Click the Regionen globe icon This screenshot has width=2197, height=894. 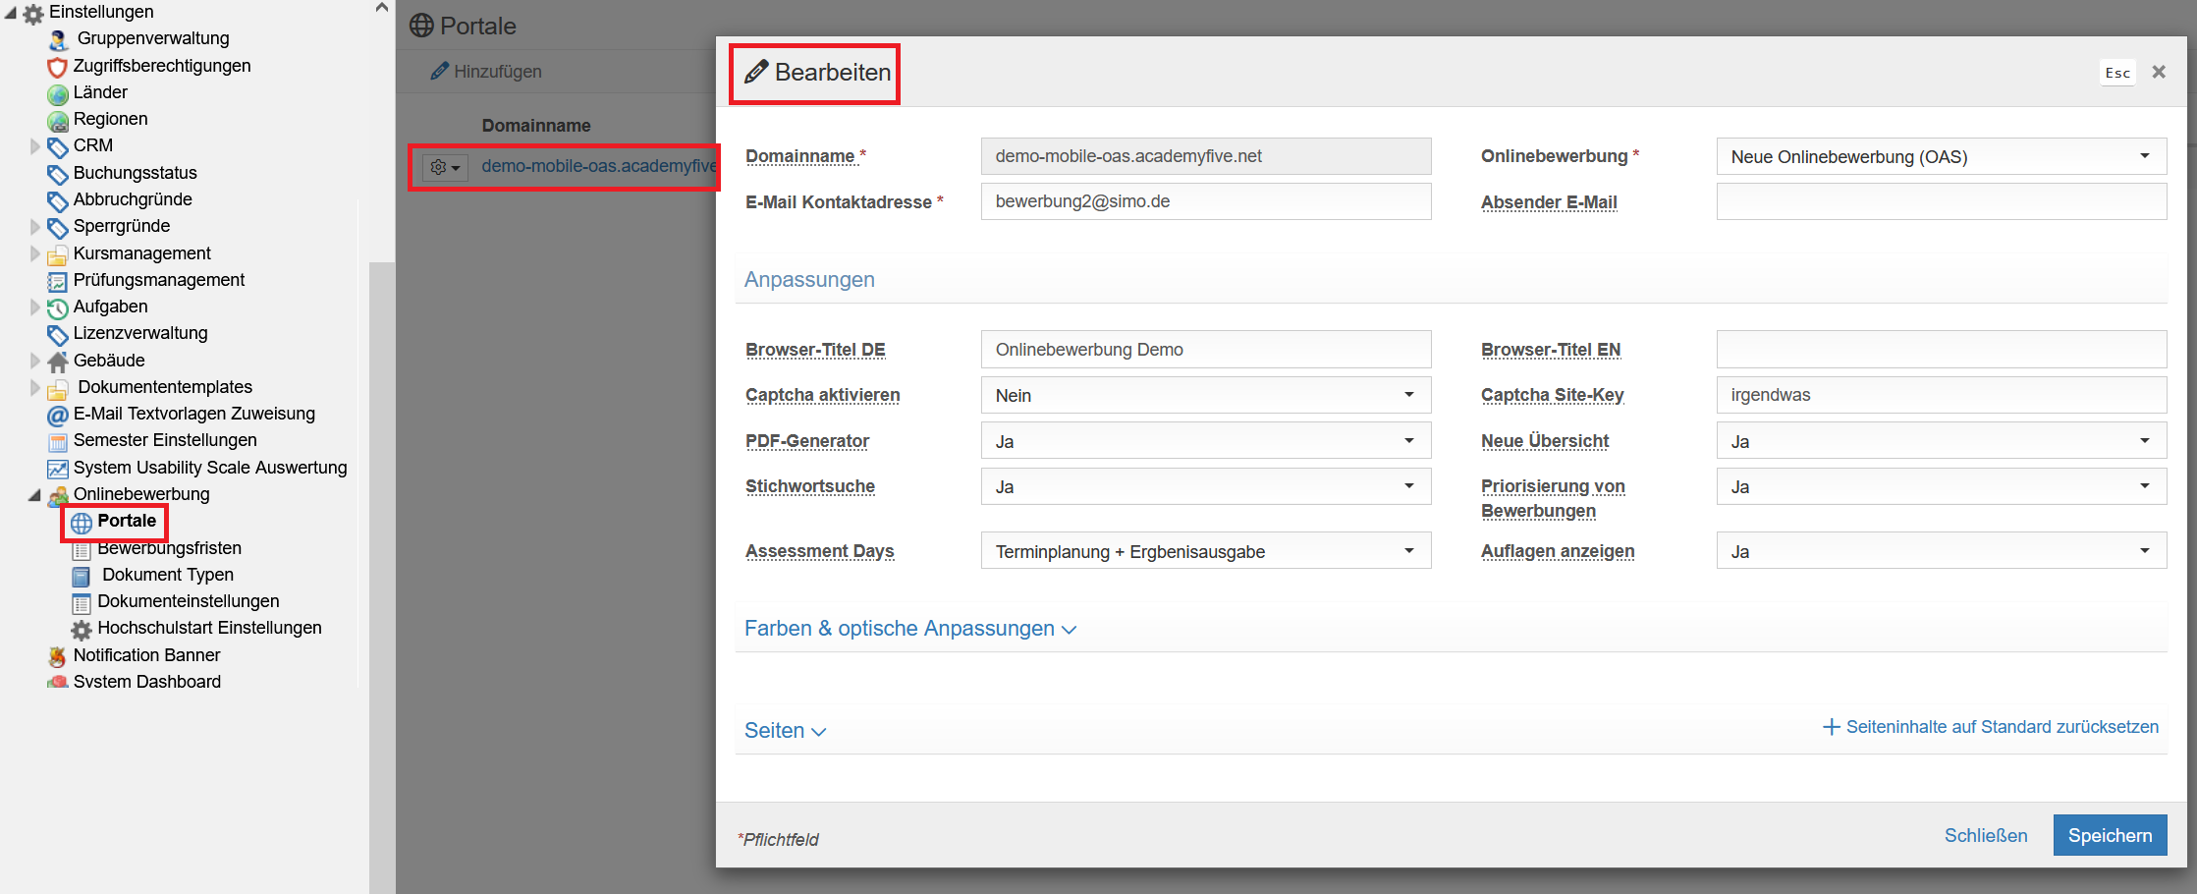tap(58, 120)
